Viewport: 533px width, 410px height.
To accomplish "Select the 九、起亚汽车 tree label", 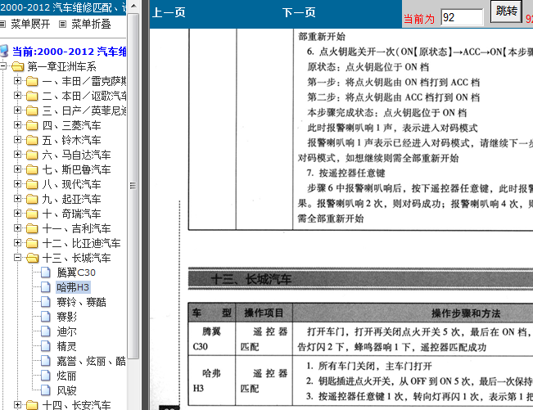I will (x=72, y=199).
